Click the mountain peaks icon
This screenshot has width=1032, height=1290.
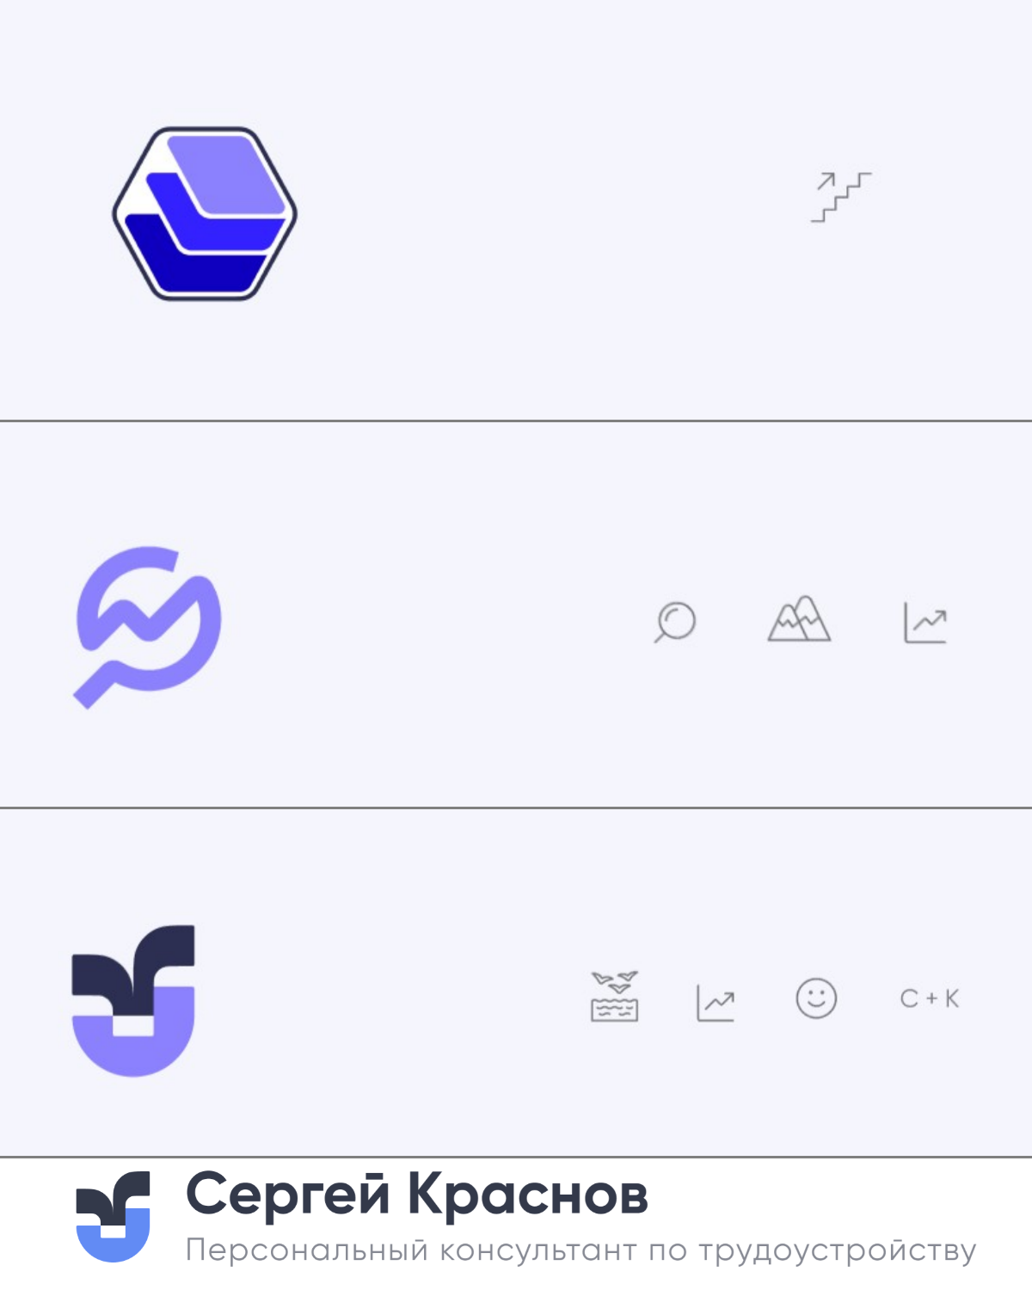pyautogui.click(x=799, y=618)
